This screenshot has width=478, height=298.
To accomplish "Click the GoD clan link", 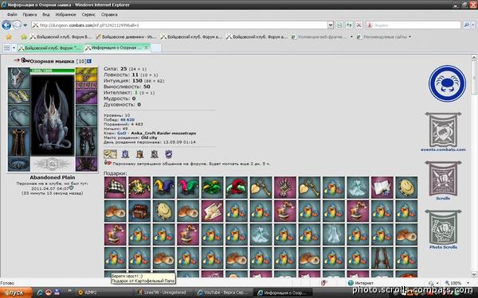I will click(121, 134).
